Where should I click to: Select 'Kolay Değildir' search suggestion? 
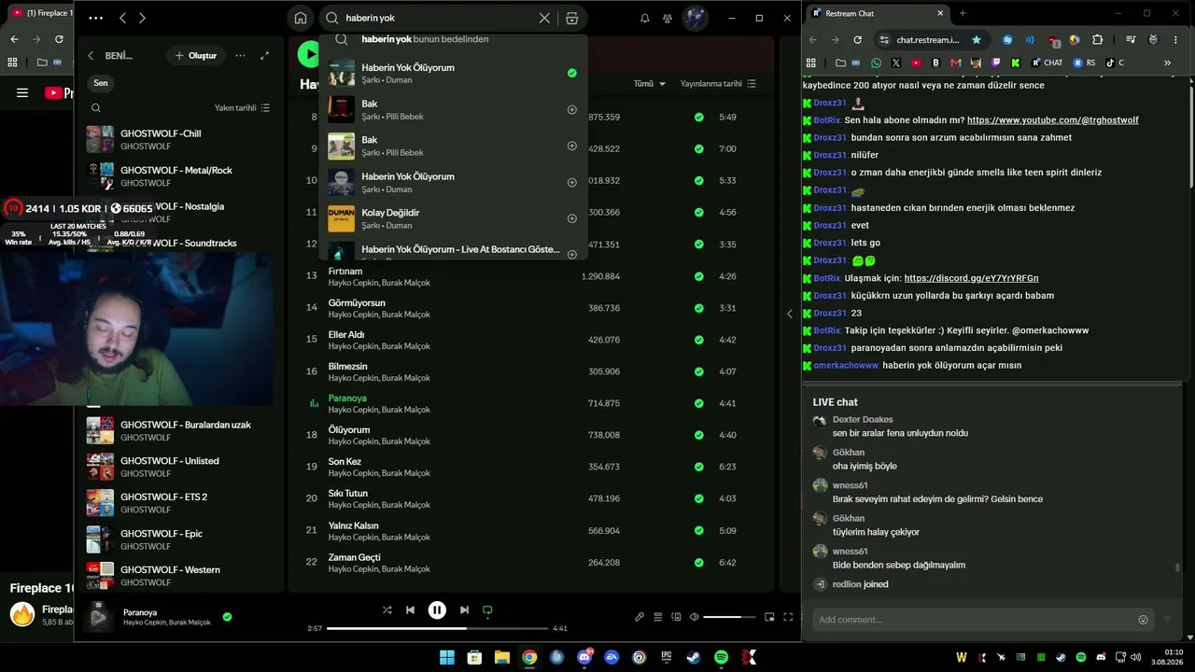[x=453, y=218]
